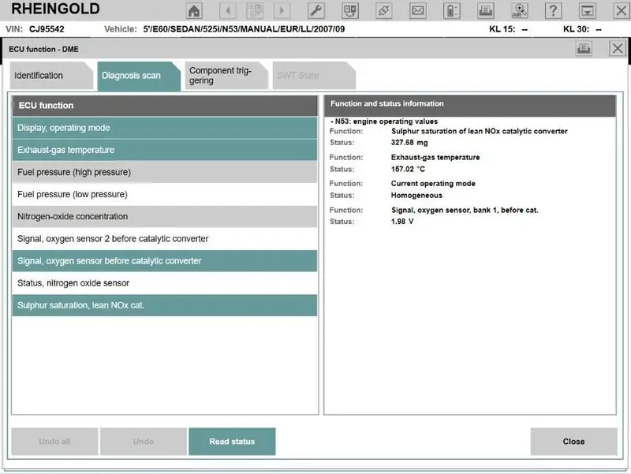The image size is (631, 474).
Task: Select Fuel pressure (high pressure)
Action: (x=165, y=172)
